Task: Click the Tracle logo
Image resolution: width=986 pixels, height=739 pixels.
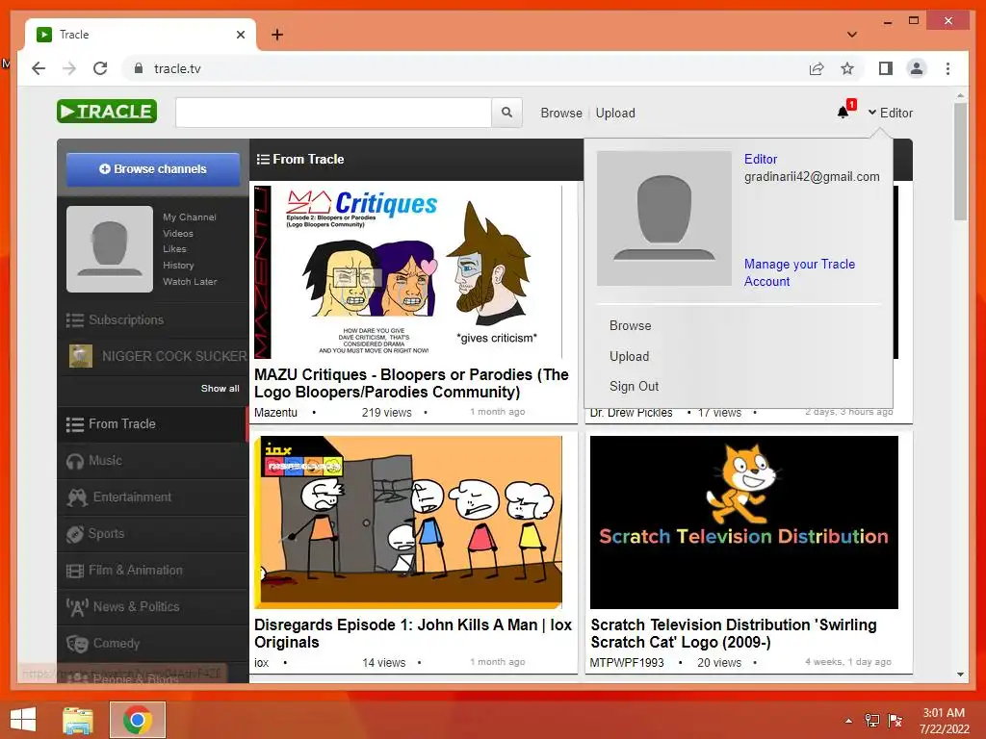Action: tap(107, 112)
